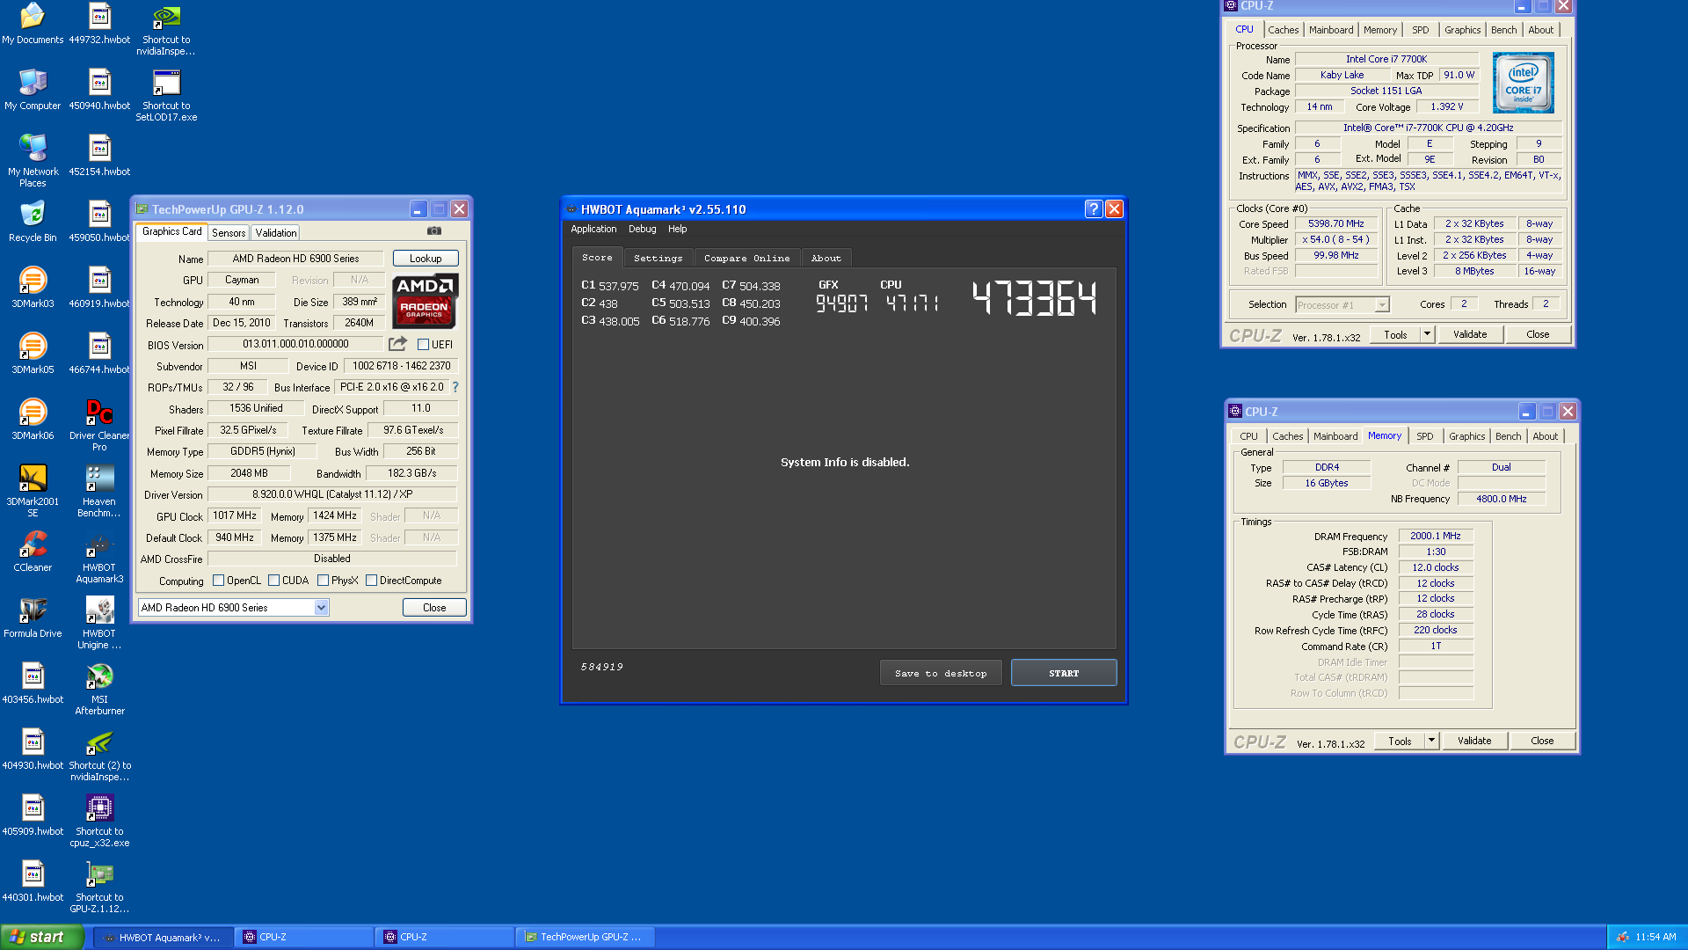
Task: Toggle PhysX checkbox in GPU-Z
Action: pyautogui.click(x=323, y=581)
